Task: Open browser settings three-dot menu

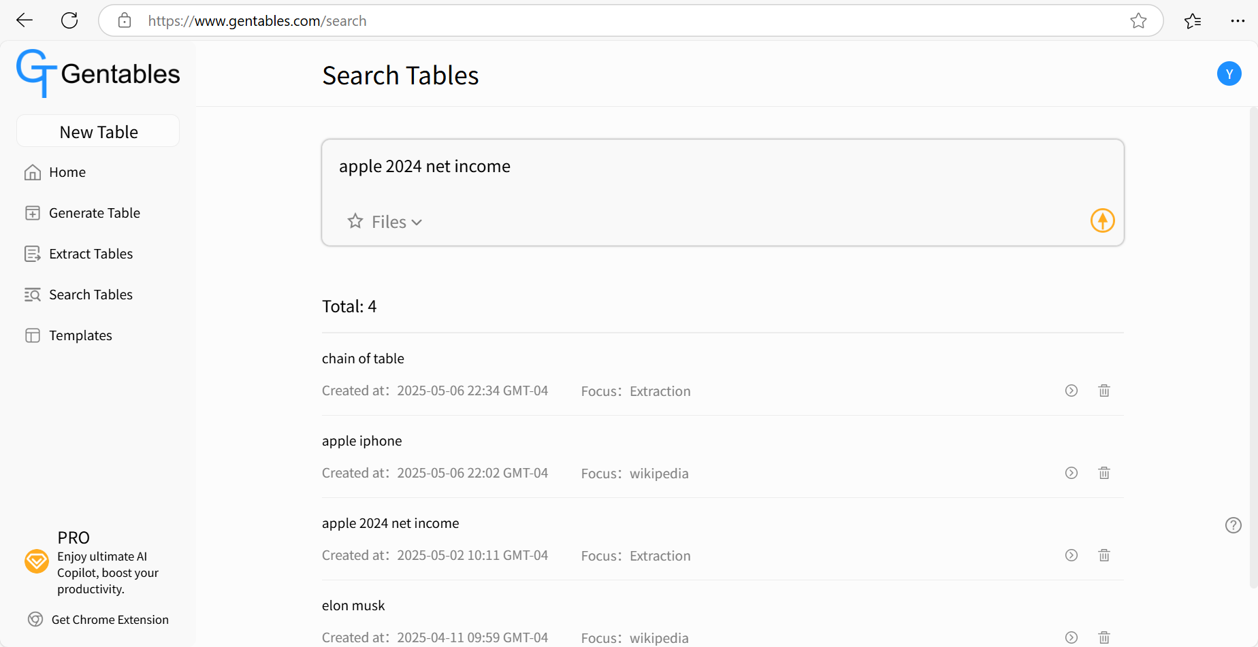Action: point(1238,20)
